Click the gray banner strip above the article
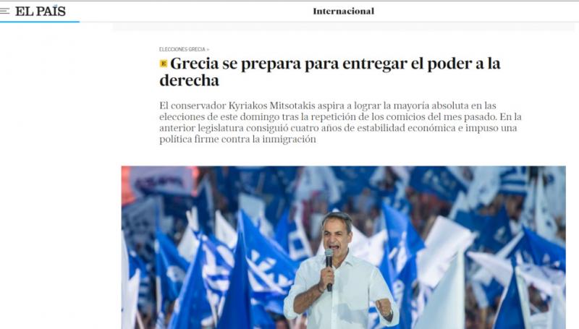This screenshot has width=579, height=329. click(346, 27)
